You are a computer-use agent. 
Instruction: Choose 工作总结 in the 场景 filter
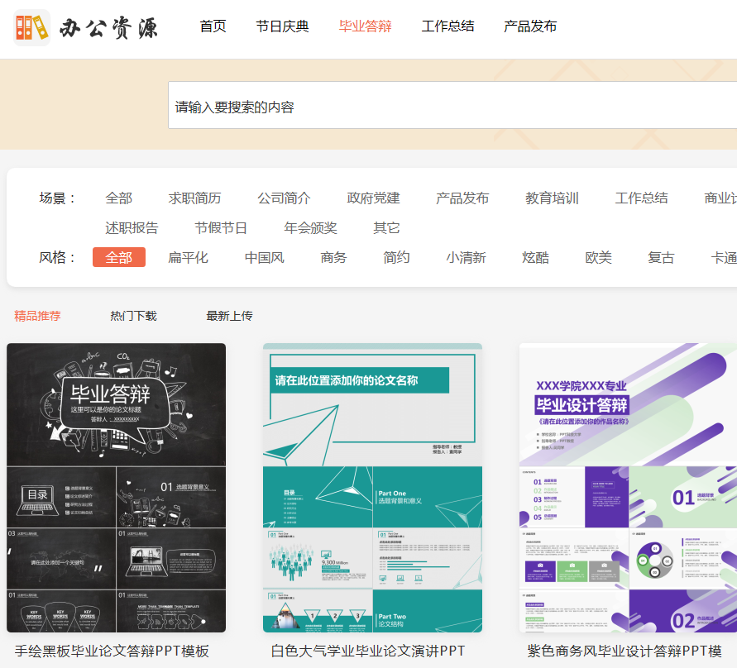(x=642, y=198)
